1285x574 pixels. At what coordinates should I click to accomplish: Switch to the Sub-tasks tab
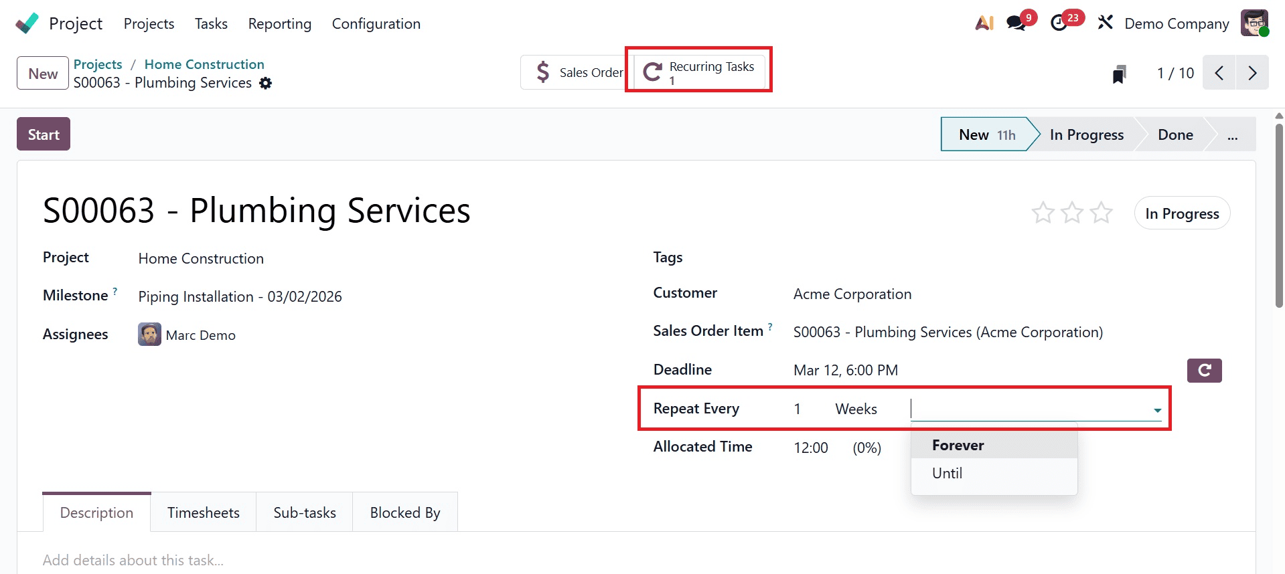click(305, 512)
